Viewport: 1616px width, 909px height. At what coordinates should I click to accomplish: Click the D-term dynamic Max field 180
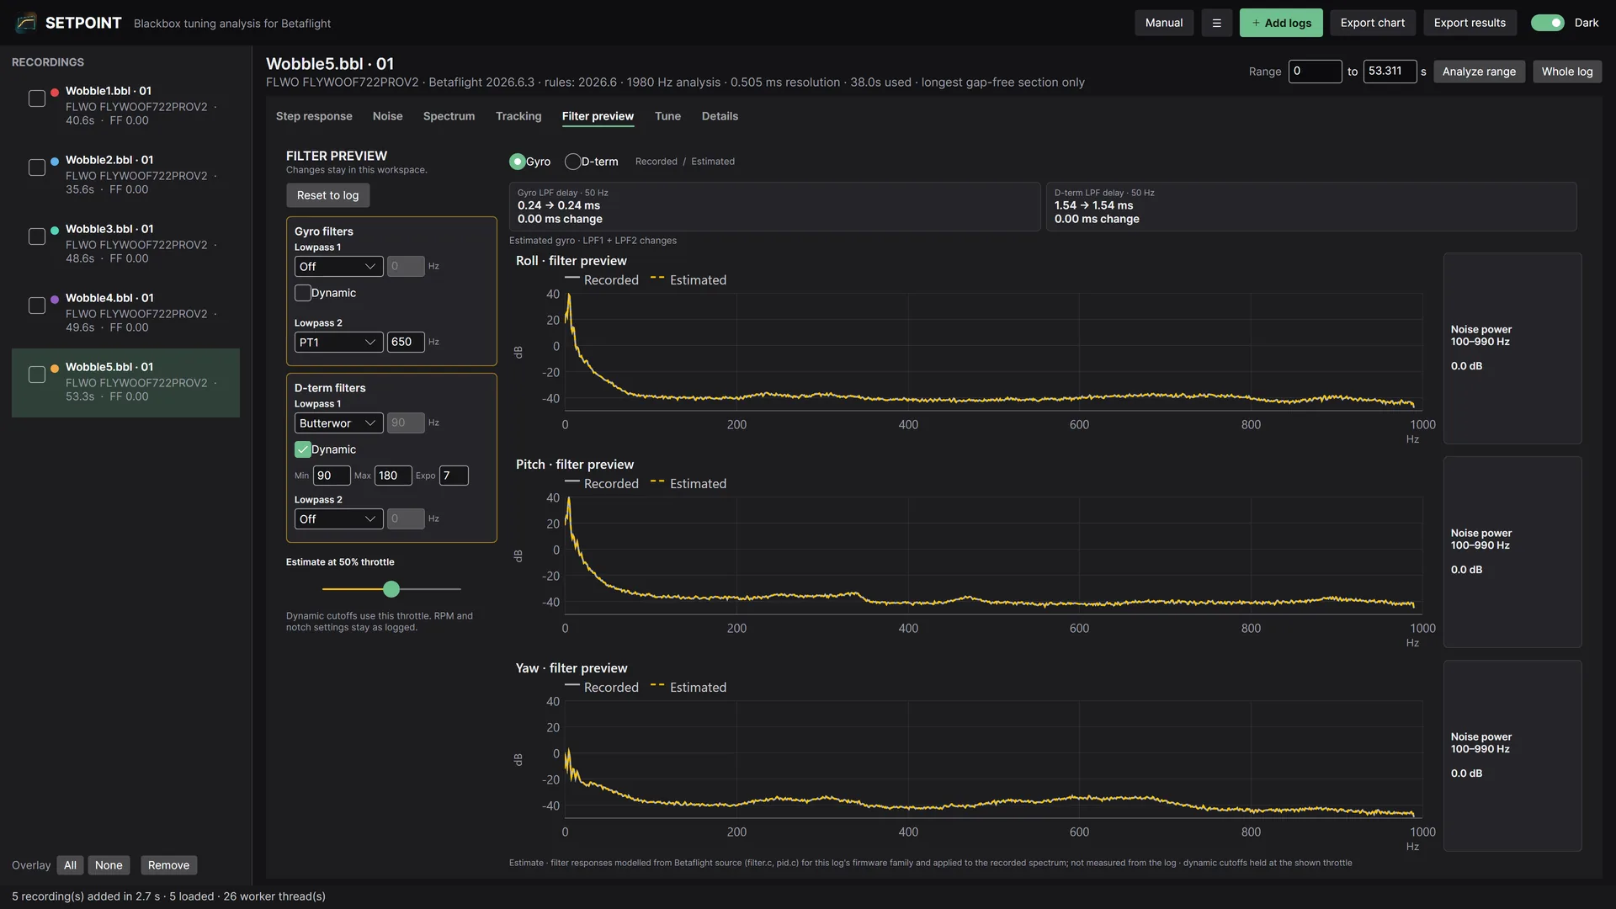coord(393,476)
